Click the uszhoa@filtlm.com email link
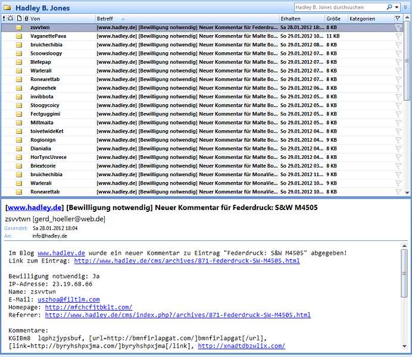Screen dimensions: 412x357 pos(68,299)
